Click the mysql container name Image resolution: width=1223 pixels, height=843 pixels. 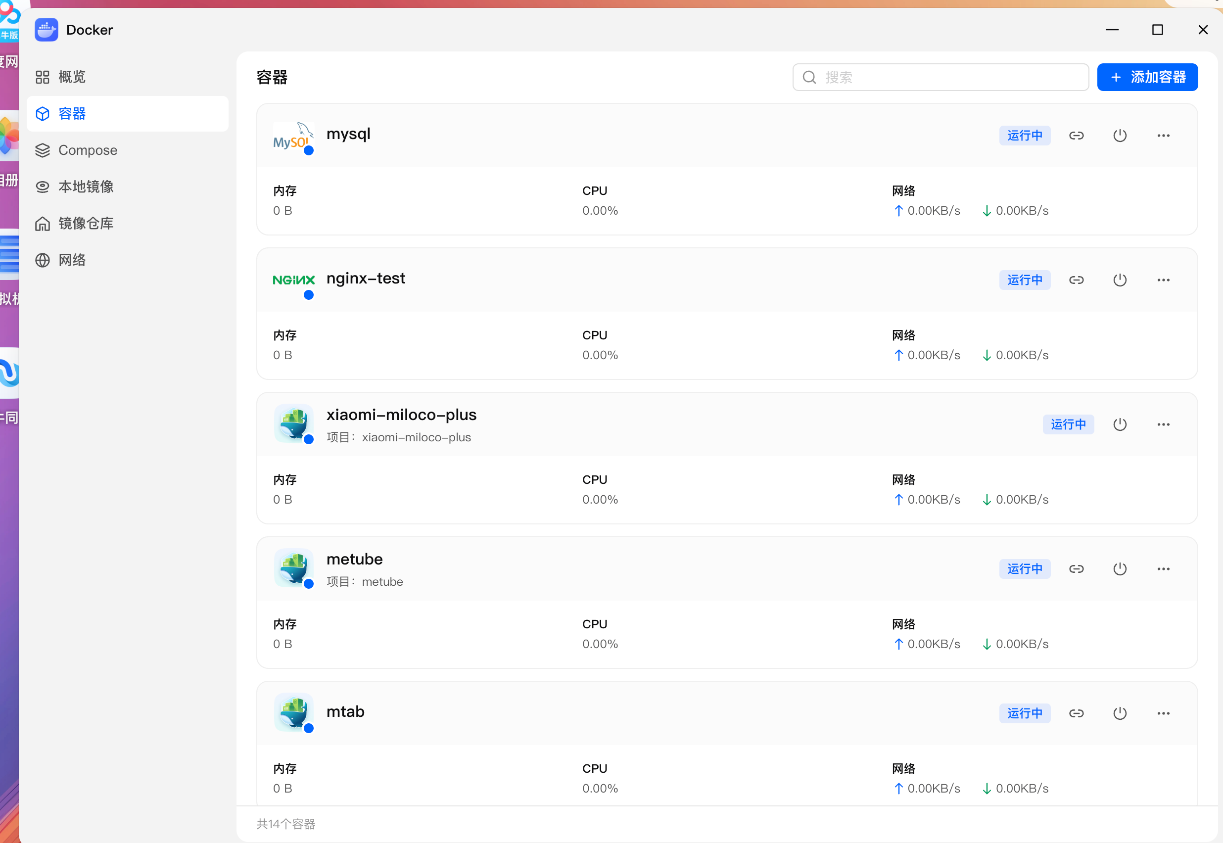(x=348, y=134)
